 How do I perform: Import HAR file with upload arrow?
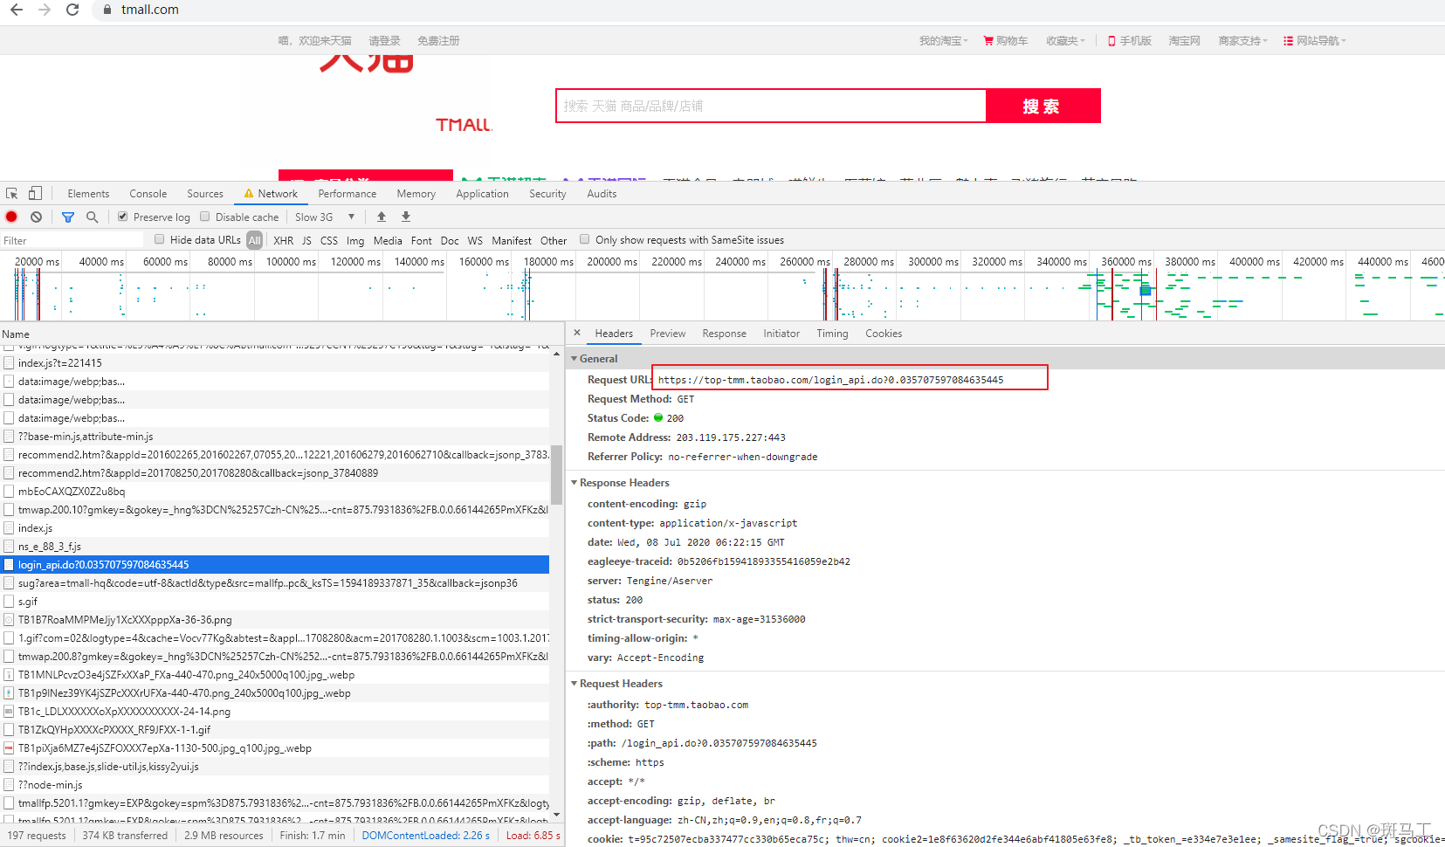382,217
